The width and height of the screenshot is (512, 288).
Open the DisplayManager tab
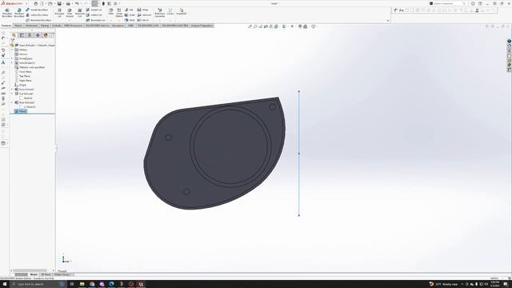click(x=46, y=35)
